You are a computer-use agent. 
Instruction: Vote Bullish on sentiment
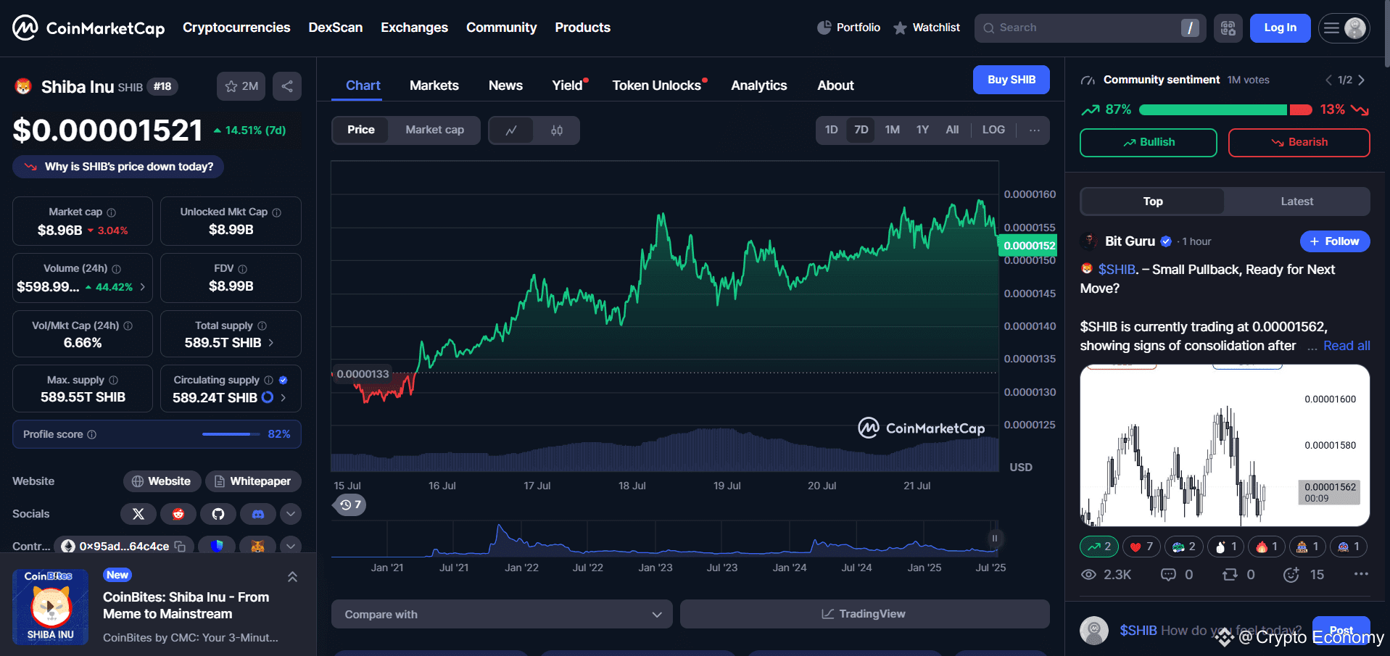click(x=1148, y=143)
